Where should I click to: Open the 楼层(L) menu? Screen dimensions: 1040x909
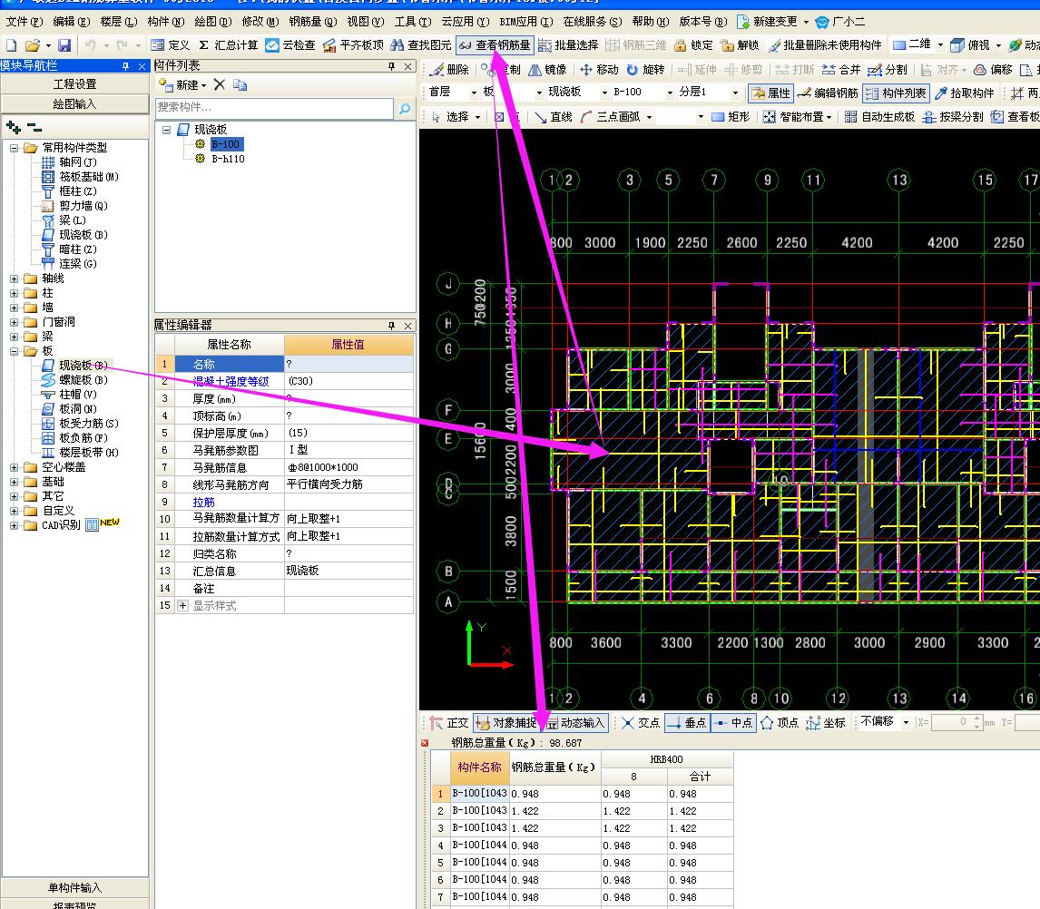tap(119, 22)
